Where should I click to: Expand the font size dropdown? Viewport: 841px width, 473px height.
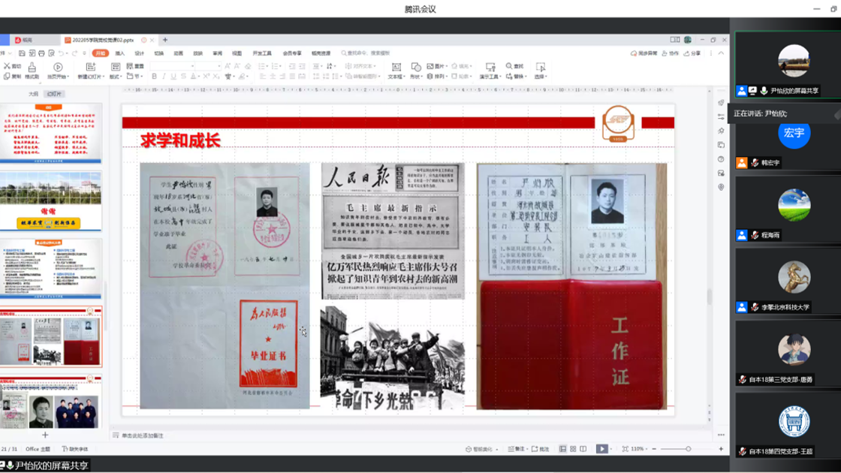coord(220,67)
